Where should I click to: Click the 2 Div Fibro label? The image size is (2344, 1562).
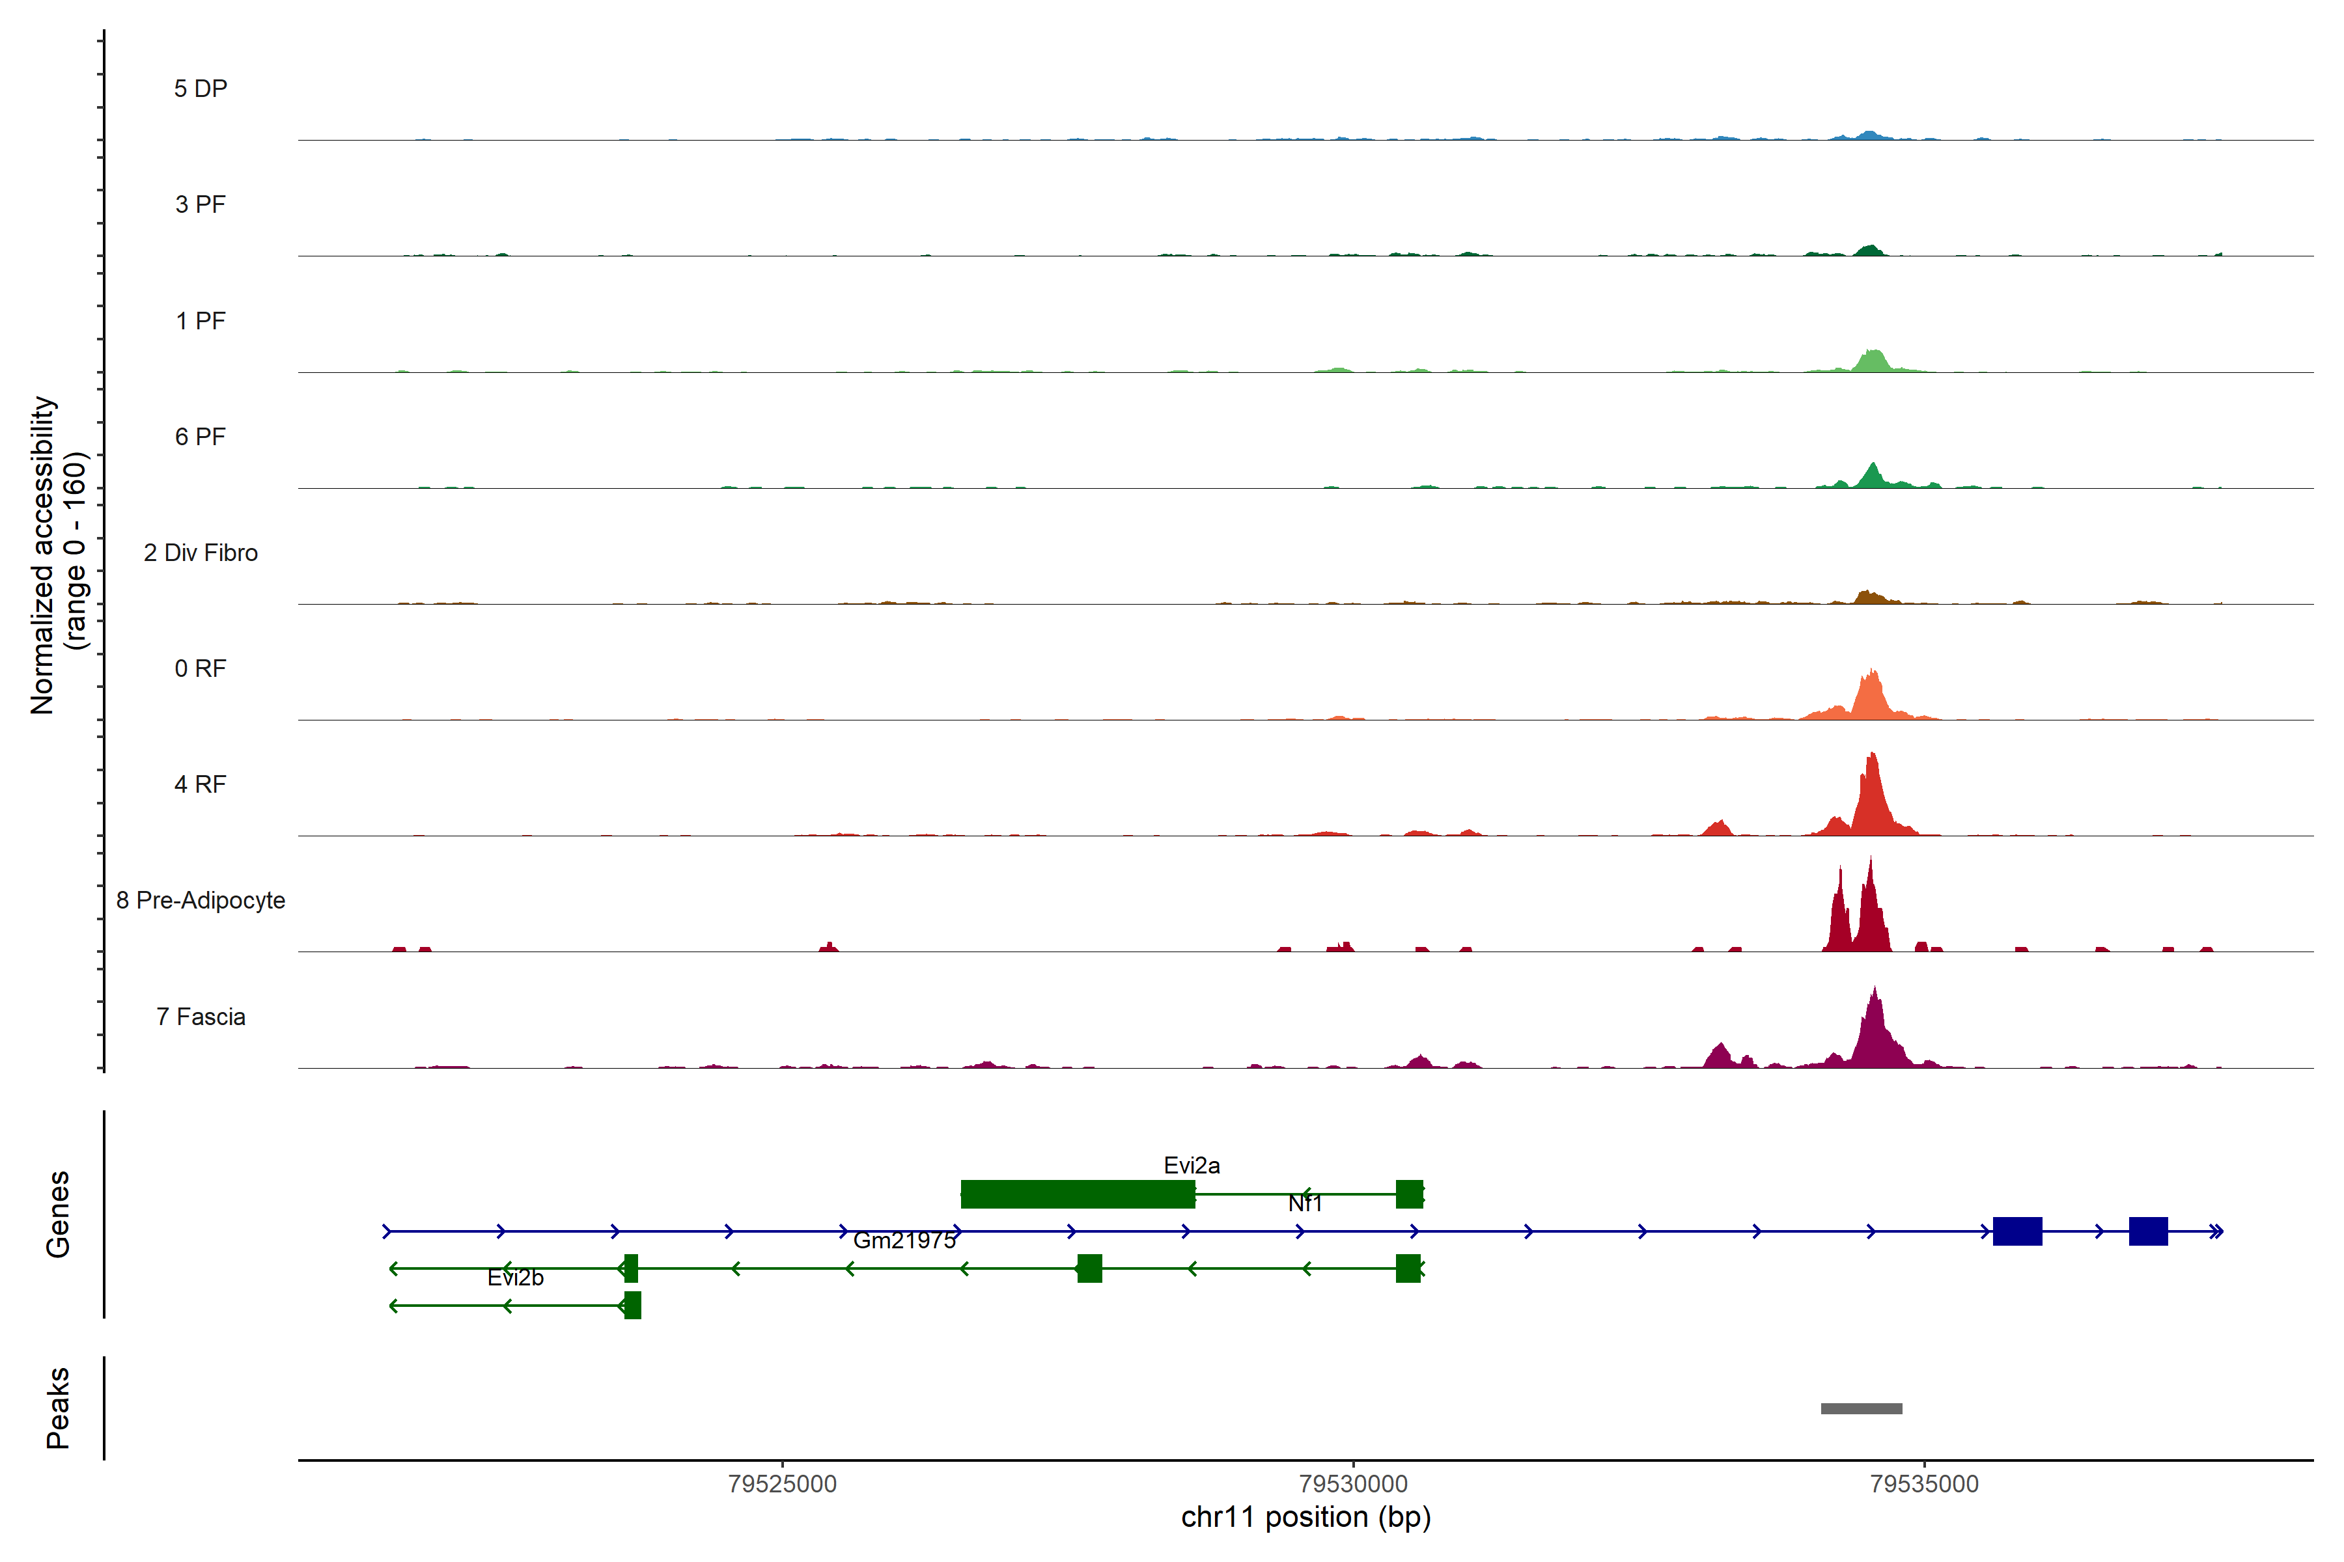point(201,553)
